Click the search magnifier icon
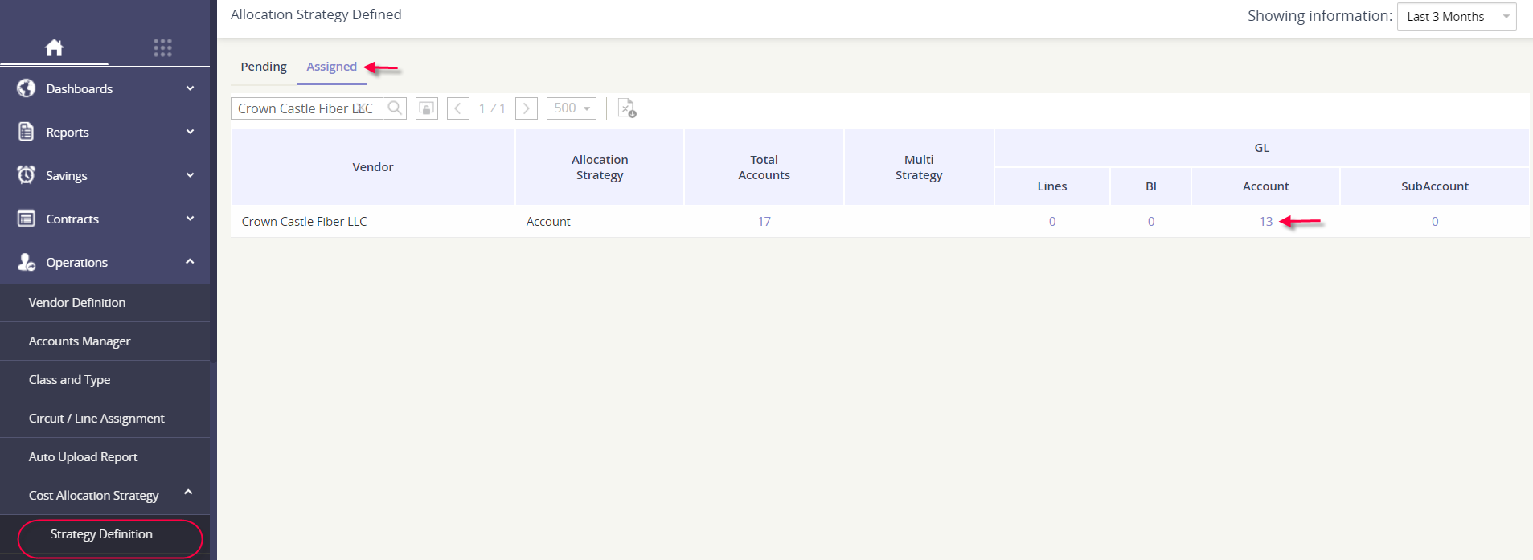 point(395,108)
